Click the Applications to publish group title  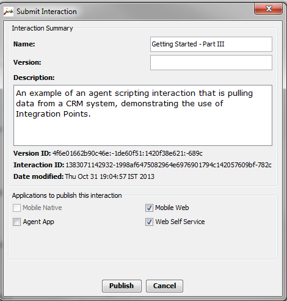coord(67,195)
